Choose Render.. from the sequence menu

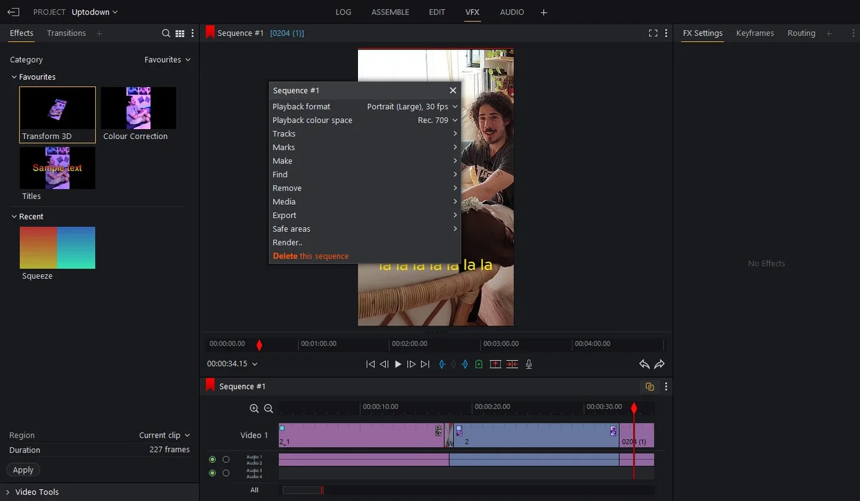pos(365,242)
